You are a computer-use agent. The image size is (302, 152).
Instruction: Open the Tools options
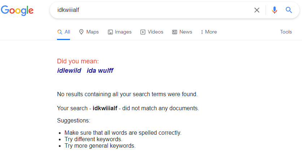point(286,32)
